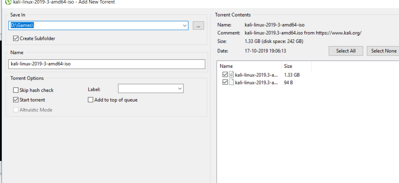Click the blank document icon of the 94 B file
Screen dimensions: 399x183
231,83
